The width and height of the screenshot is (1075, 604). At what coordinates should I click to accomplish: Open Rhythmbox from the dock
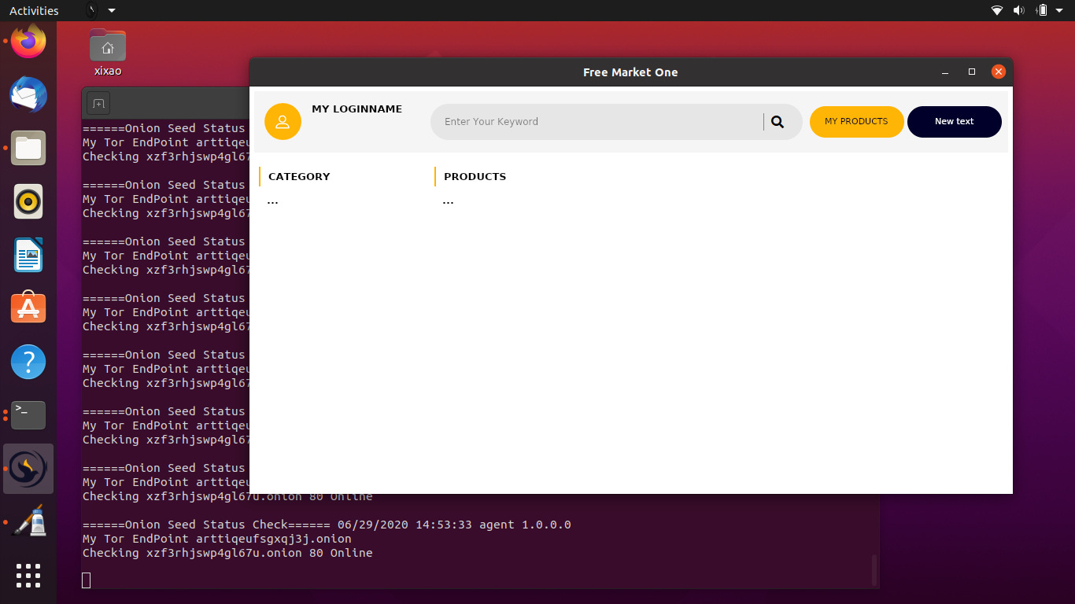[x=28, y=201]
